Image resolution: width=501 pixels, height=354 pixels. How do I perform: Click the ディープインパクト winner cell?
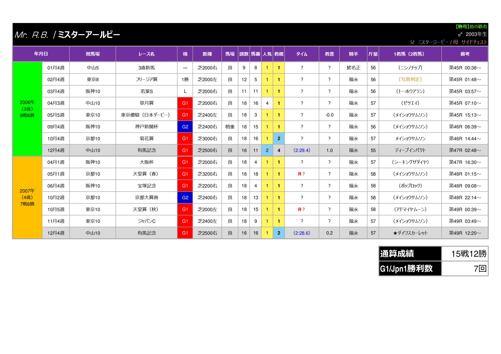click(410, 150)
